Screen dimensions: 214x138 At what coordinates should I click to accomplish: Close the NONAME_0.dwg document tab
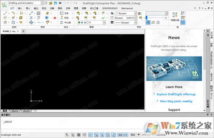(18, 31)
